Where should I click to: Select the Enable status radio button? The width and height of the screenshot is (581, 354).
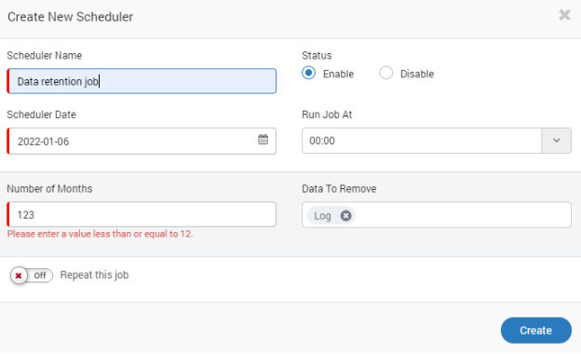click(309, 73)
